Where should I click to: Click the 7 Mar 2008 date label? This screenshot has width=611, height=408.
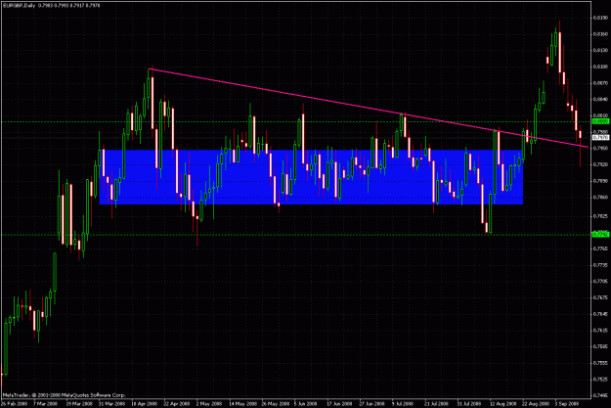[x=46, y=404]
